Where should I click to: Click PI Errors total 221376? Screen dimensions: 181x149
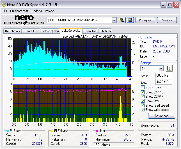tap(37, 144)
